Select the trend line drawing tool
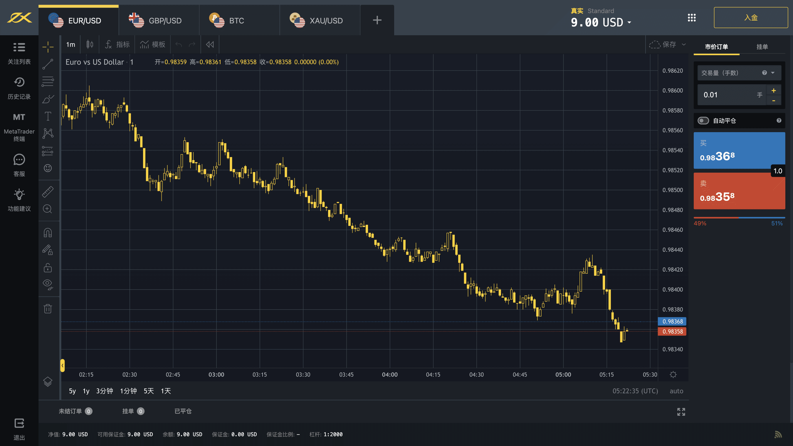This screenshot has height=446, width=793. tap(48, 64)
